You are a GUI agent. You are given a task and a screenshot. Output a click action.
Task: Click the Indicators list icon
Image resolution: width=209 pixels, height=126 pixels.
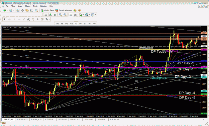81,15
